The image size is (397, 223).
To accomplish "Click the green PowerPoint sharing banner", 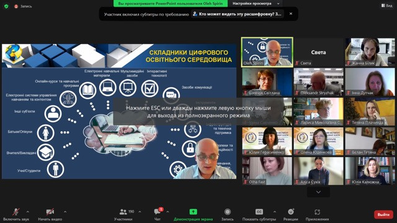I will (x=171, y=4).
